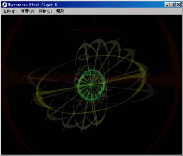Close the Flash Player window

click(178, 4)
